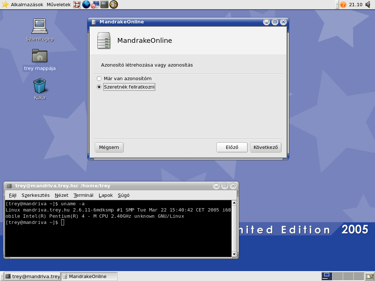Click the terminal scrollbar down arrow
Viewport: 375px width, 281px height.
[x=234, y=254]
